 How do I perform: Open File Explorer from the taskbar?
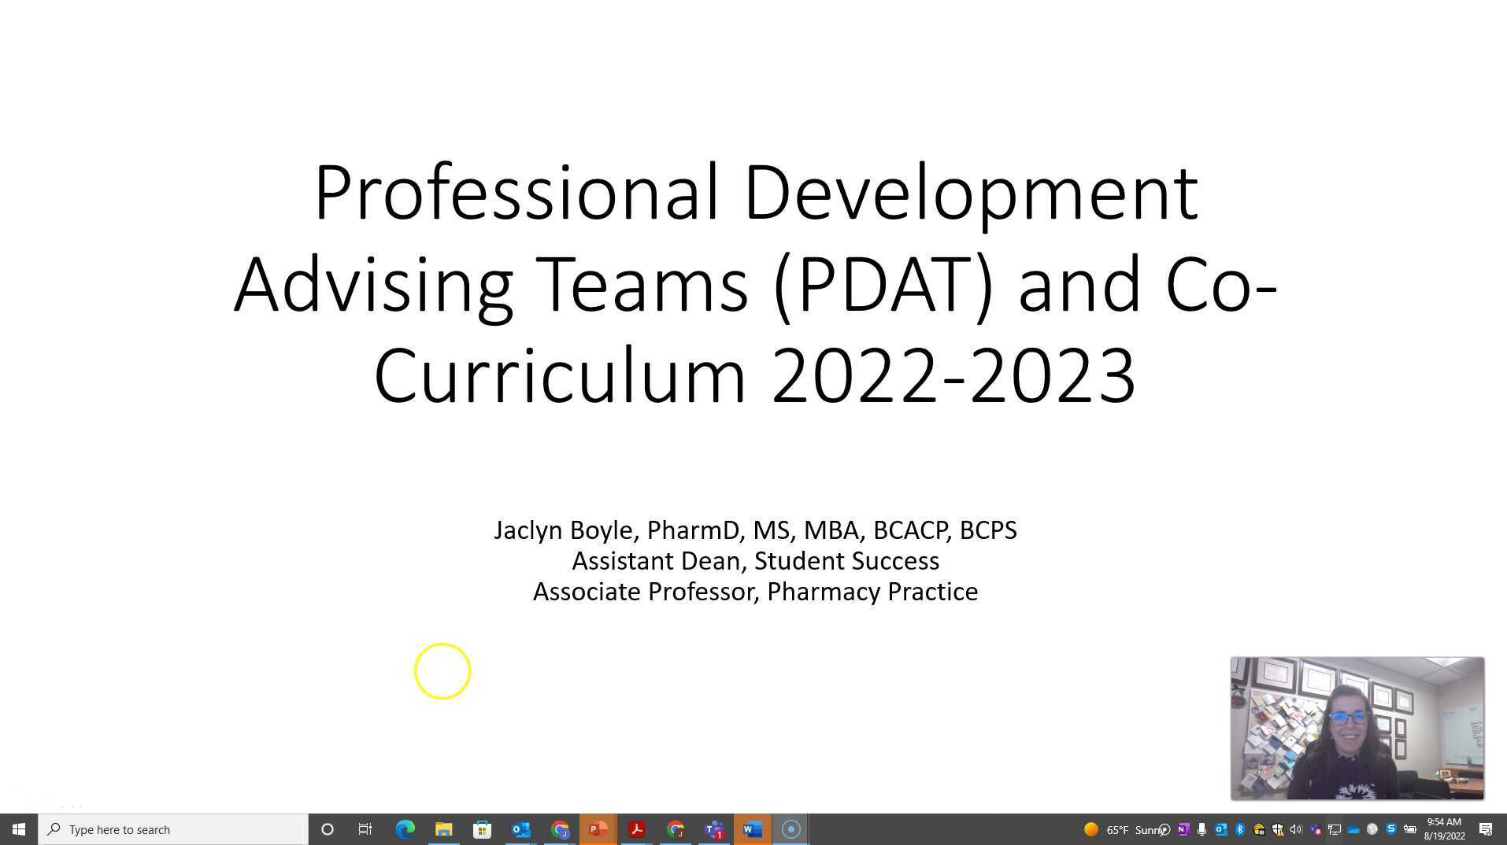443,828
